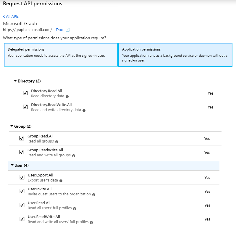Image resolution: width=236 pixels, height=227 pixels.
Task: Select Delegated permissions type
Action: [61, 55]
